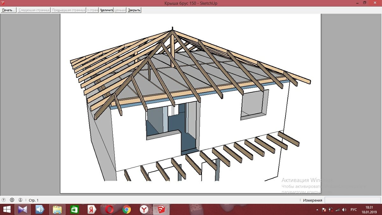Click the Печать... button

pyautogui.click(x=8, y=10)
